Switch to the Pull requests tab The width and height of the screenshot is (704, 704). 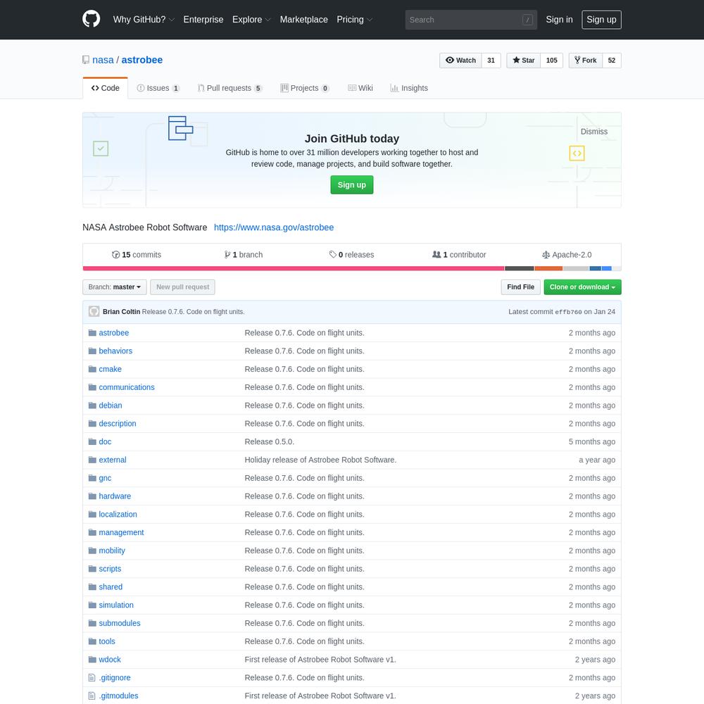(x=230, y=88)
